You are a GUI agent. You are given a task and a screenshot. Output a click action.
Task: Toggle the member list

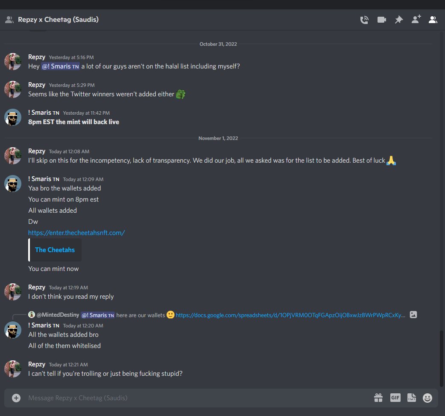coord(433,20)
